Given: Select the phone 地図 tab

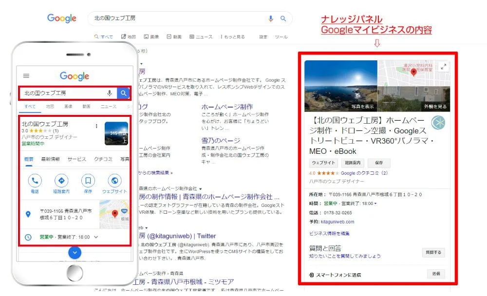Looking at the screenshot, I should pyautogui.click(x=50, y=106).
